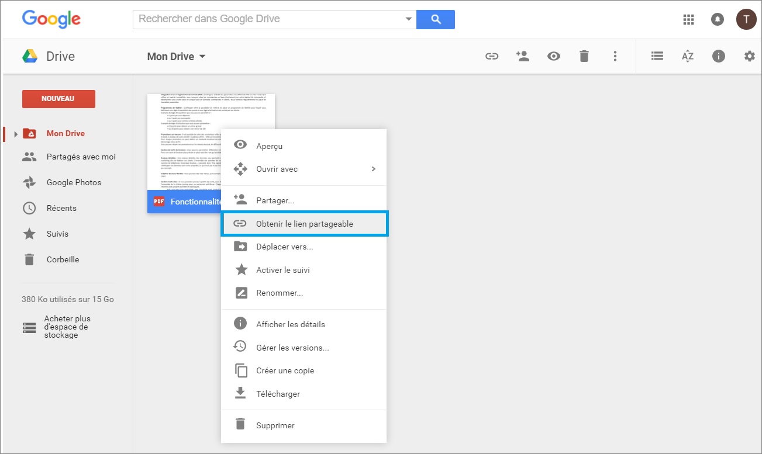Expand Mon Drive tree in sidebar
Viewport: 762px width, 454px height.
16,134
